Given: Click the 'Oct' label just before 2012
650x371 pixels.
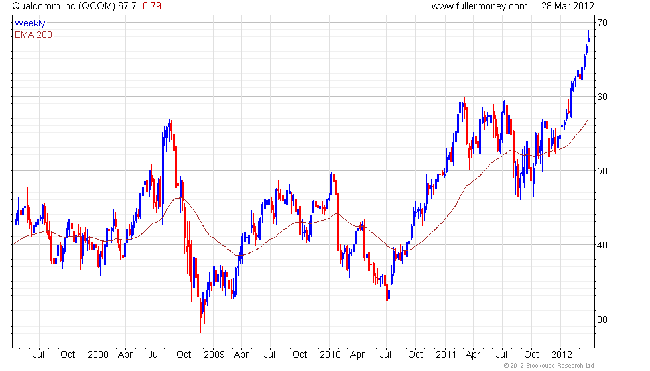Looking at the screenshot, I should [531, 355].
